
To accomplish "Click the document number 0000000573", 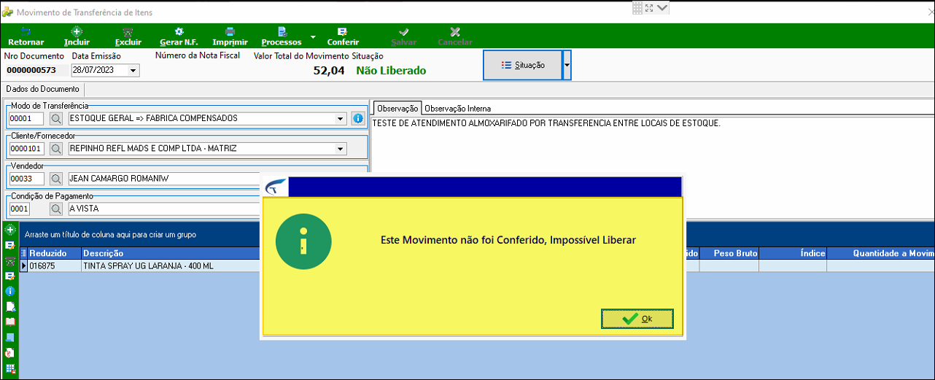I will (x=31, y=71).
